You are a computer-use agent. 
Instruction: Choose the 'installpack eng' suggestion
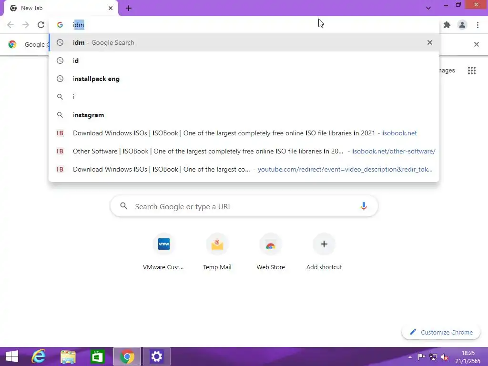[x=244, y=79]
